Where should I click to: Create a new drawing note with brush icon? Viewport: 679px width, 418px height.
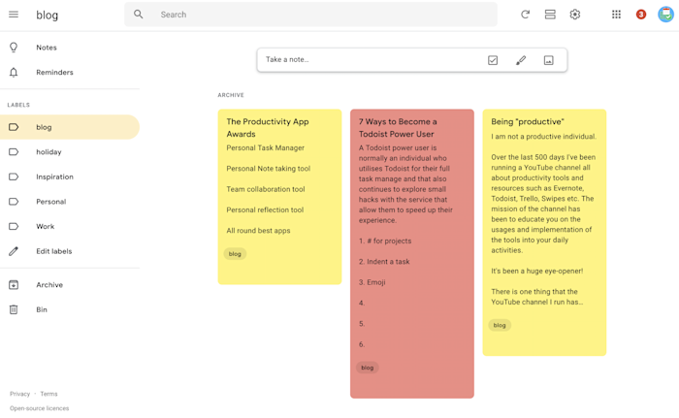[x=521, y=60]
